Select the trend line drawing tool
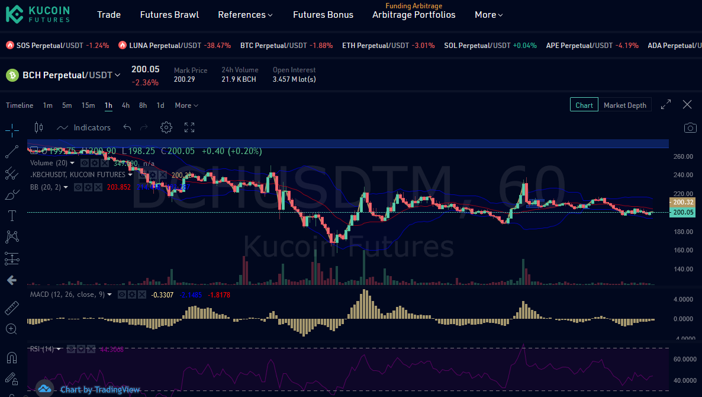The image size is (702, 397). 12,152
